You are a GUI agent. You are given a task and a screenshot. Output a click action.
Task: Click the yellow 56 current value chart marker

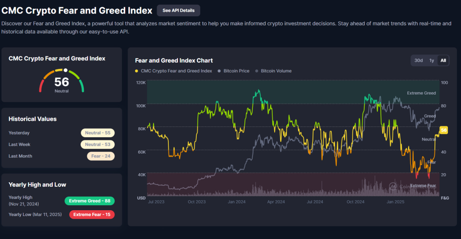coord(443,130)
